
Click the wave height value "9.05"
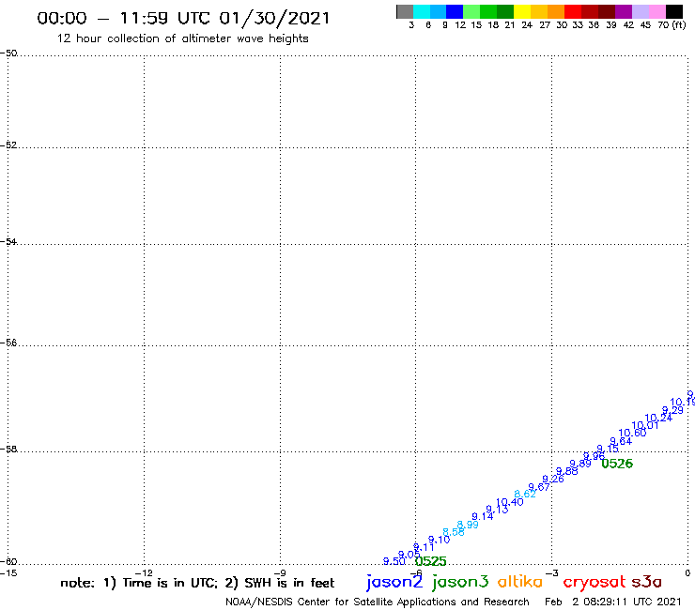(409, 555)
